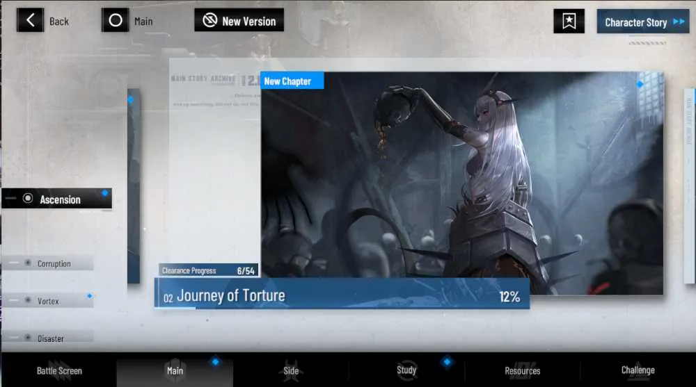
Task: Click the Clearance Progress 6/54 indicator
Action: click(x=209, y=270)
